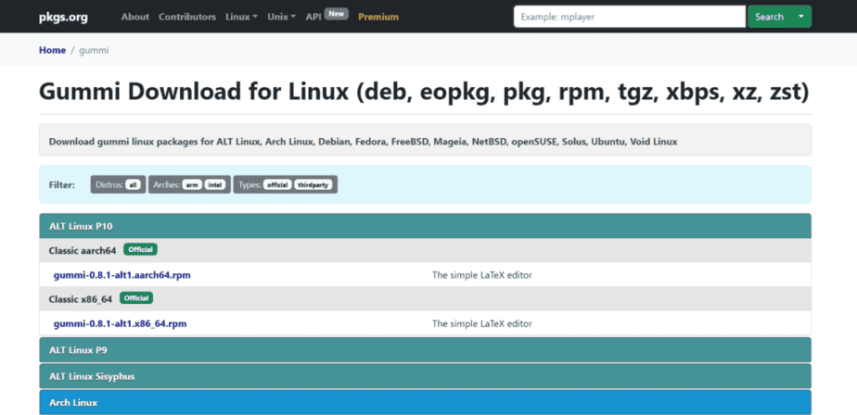Open gummi-0.8.1-alt1.aarch64.rpm package link
Viewport: 857px width, 415px height.
pyautogui.click(x=122, y=275)
